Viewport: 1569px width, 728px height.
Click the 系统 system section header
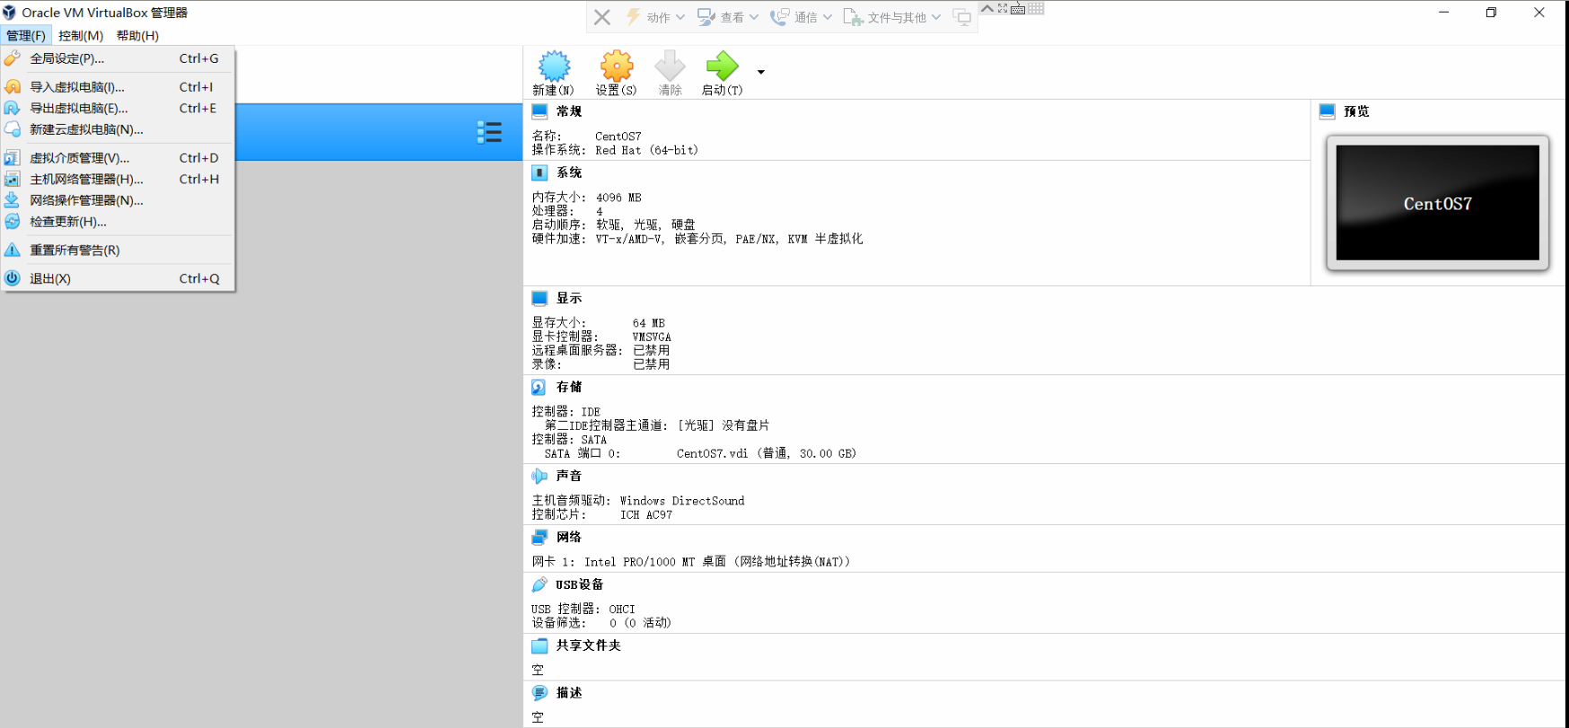pos(569,172)
